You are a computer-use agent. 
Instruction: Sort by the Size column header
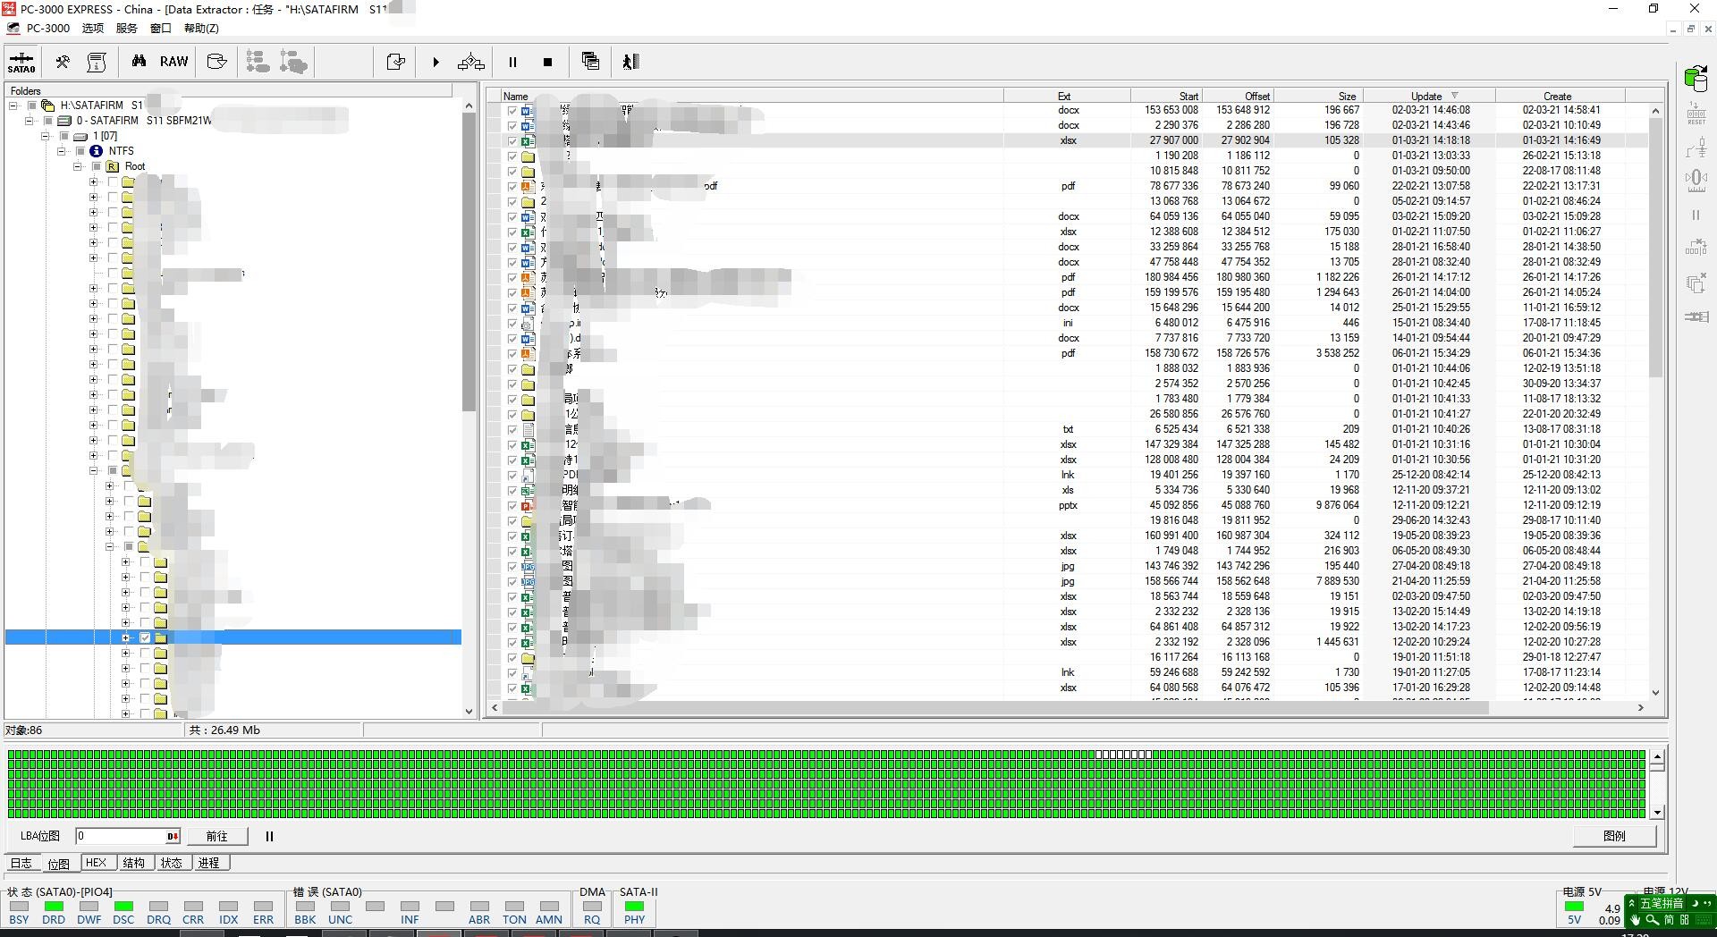click(x=1317, y=96)
